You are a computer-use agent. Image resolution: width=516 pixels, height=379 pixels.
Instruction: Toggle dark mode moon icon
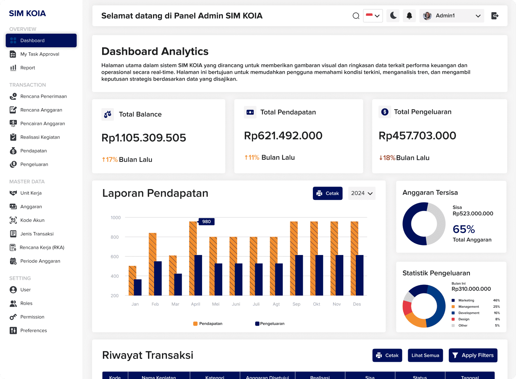[x=393, y=16]
